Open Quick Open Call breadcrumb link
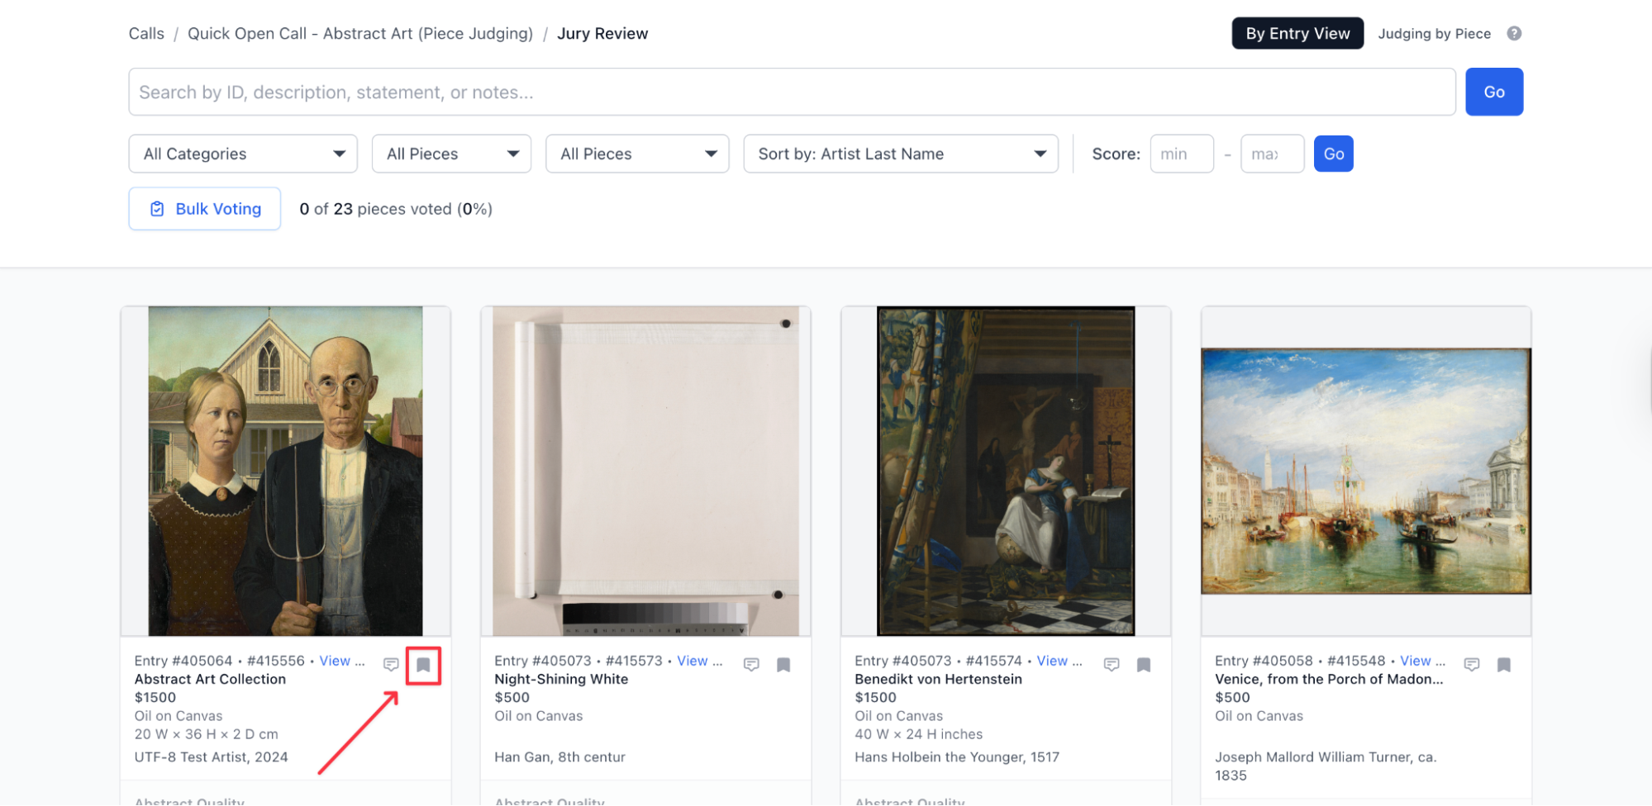This screenshot has height=806, width=1652. pos(360,34)
